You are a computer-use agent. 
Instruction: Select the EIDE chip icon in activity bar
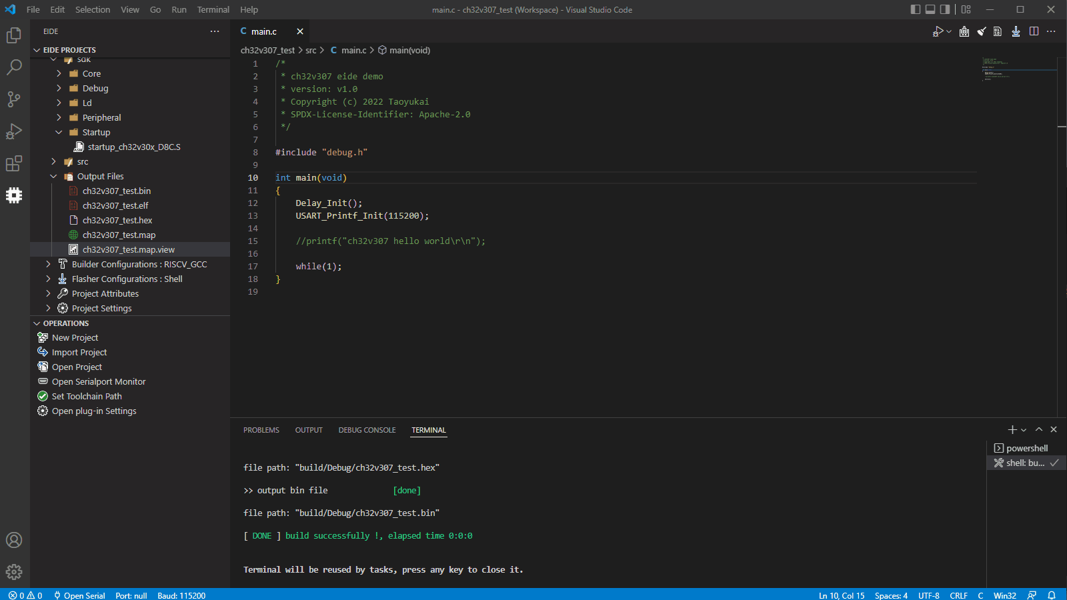(x=14, y=195)
